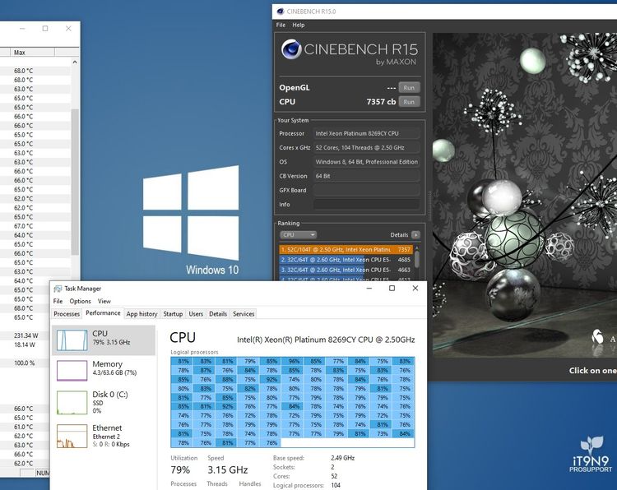This screenshot has width=617, height=490.
Task: Close the Task Manager window
Action: [415, 289]
